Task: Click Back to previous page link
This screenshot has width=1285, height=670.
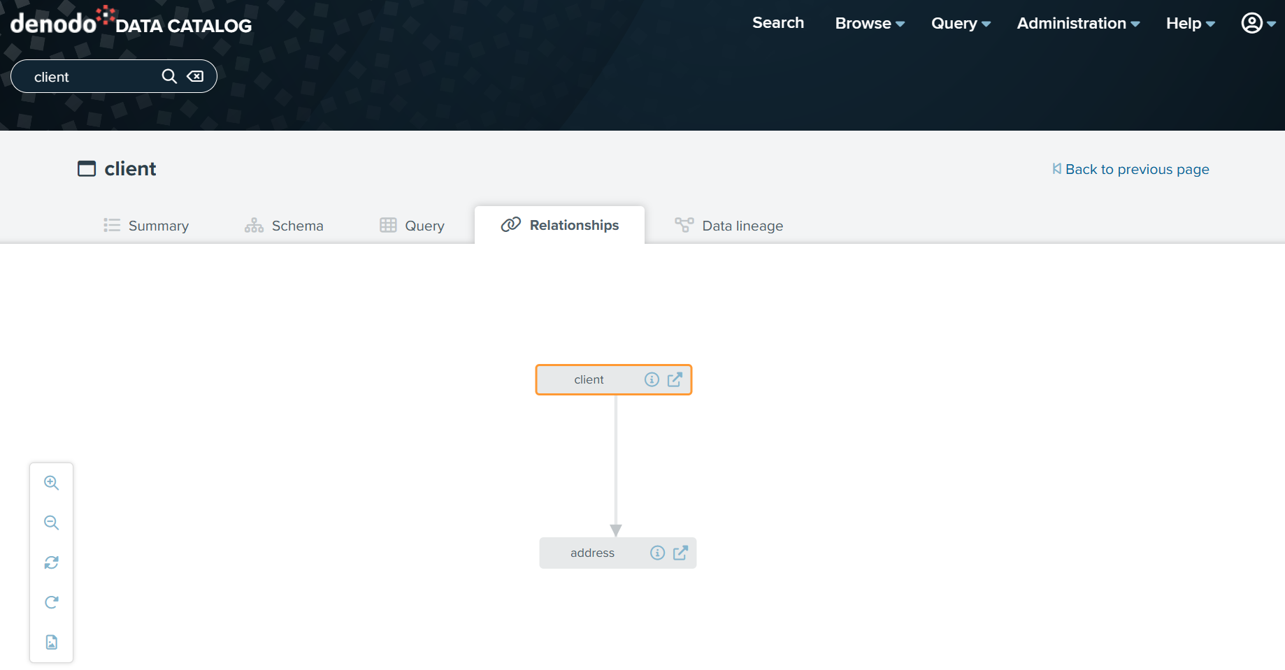Action: pyautogui.click(x=1130, y=169)
